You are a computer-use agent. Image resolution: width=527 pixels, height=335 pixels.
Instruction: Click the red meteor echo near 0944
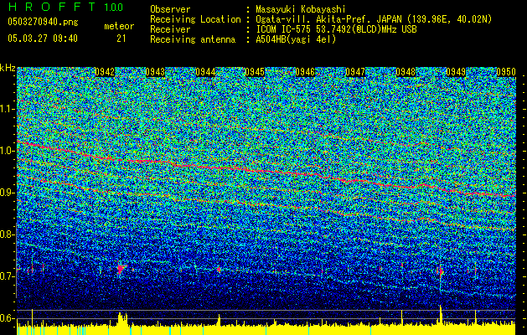coord(219,269)
